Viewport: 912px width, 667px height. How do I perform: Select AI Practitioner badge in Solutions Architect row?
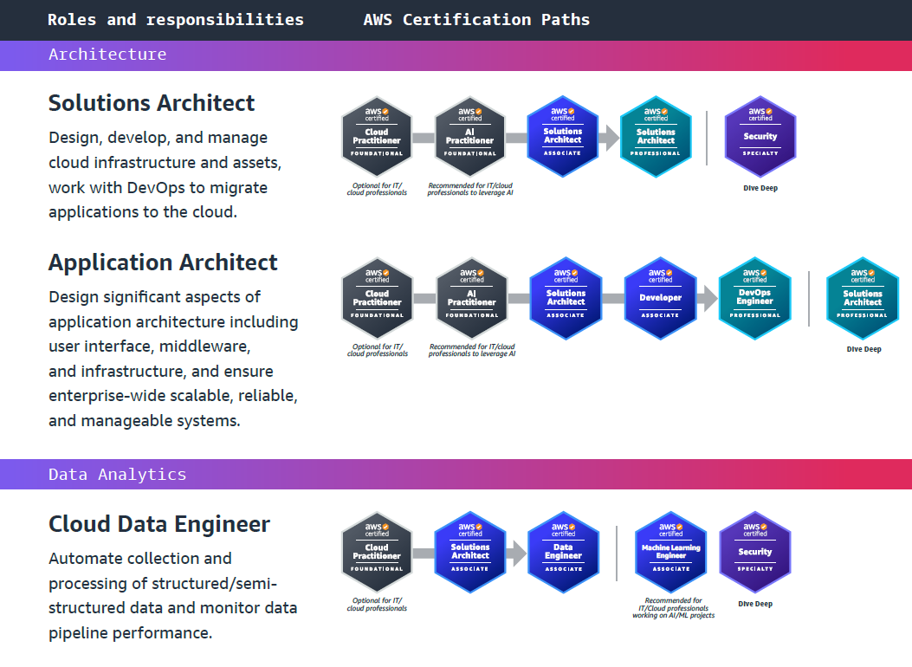(469, 136)
